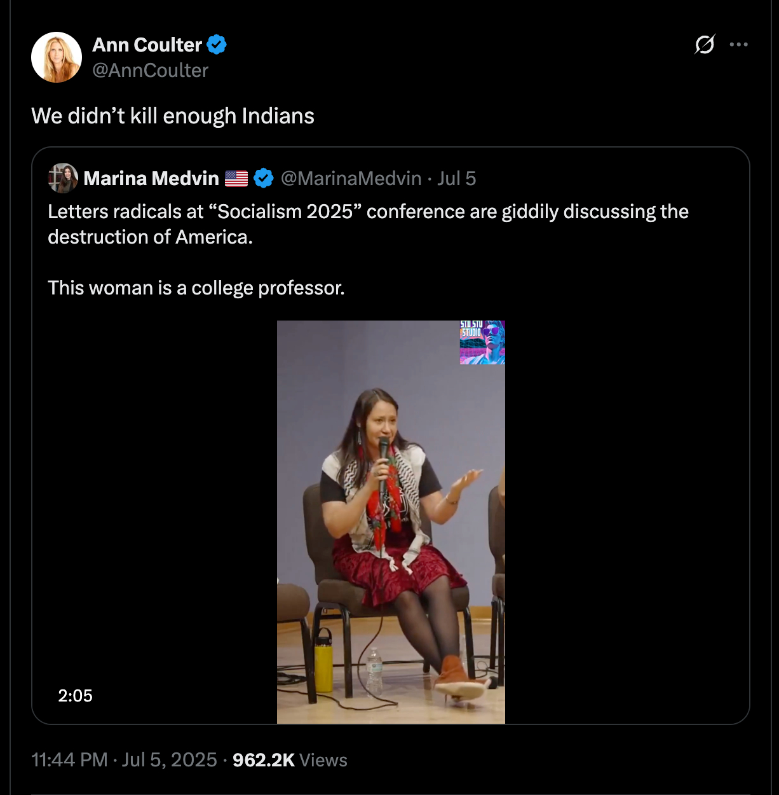Go to the @MarinaMedvin handle

coord(351,179)
